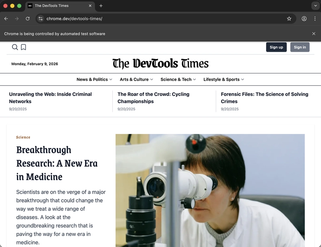The width and height of the screenshot is (321, 247).
Task: Open the Unraveling the Web article
Action: 50,98
